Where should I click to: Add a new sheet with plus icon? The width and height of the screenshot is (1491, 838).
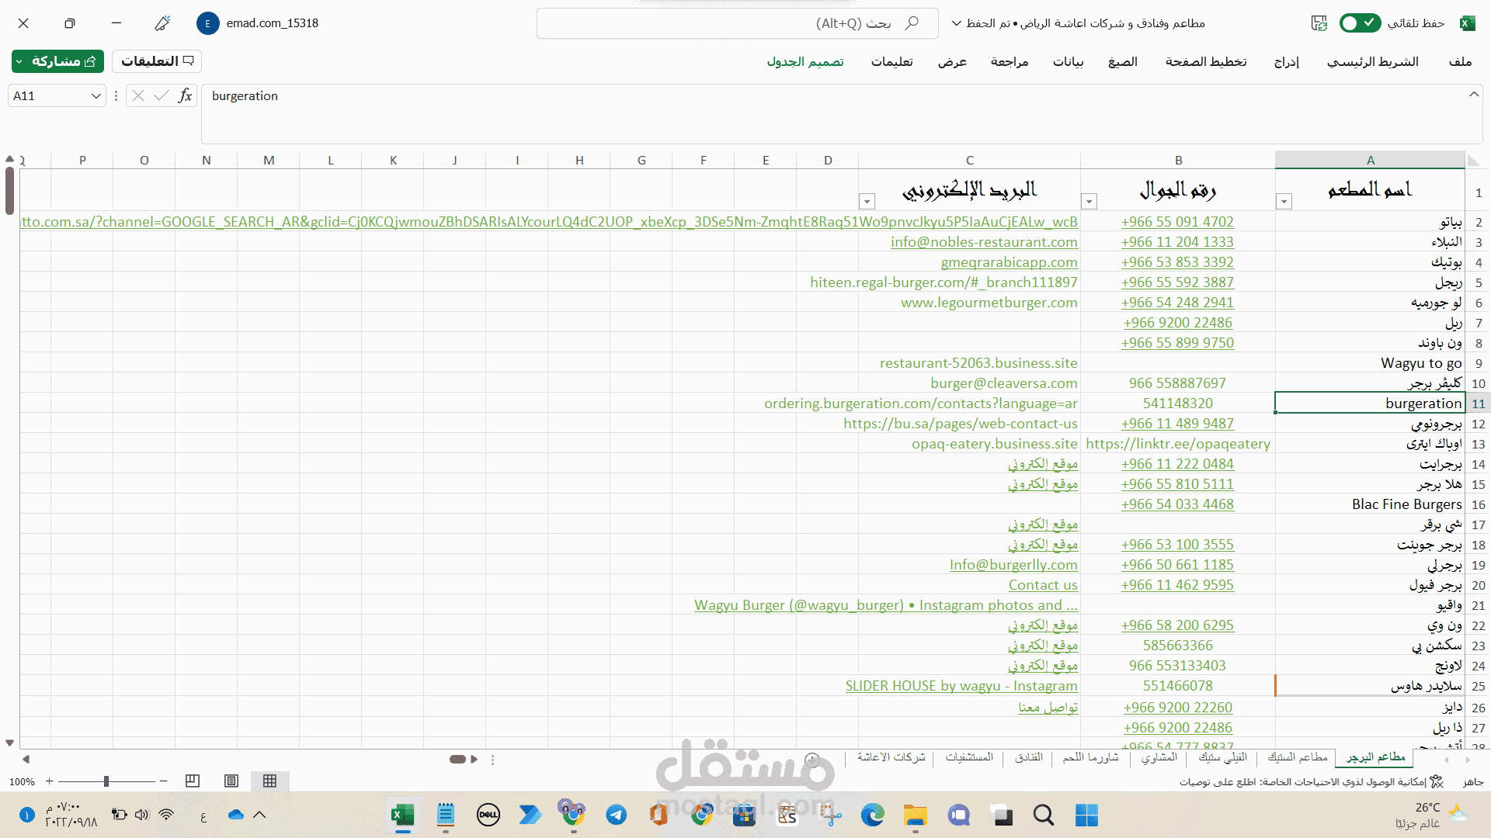pos(812,759)
